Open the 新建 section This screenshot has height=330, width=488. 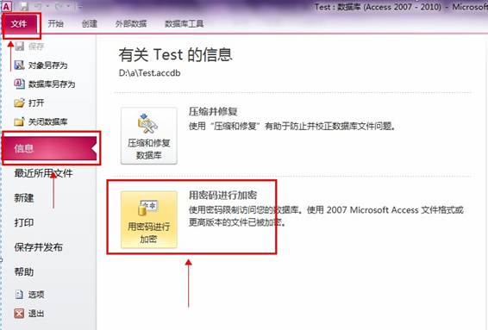pos(23,198)
